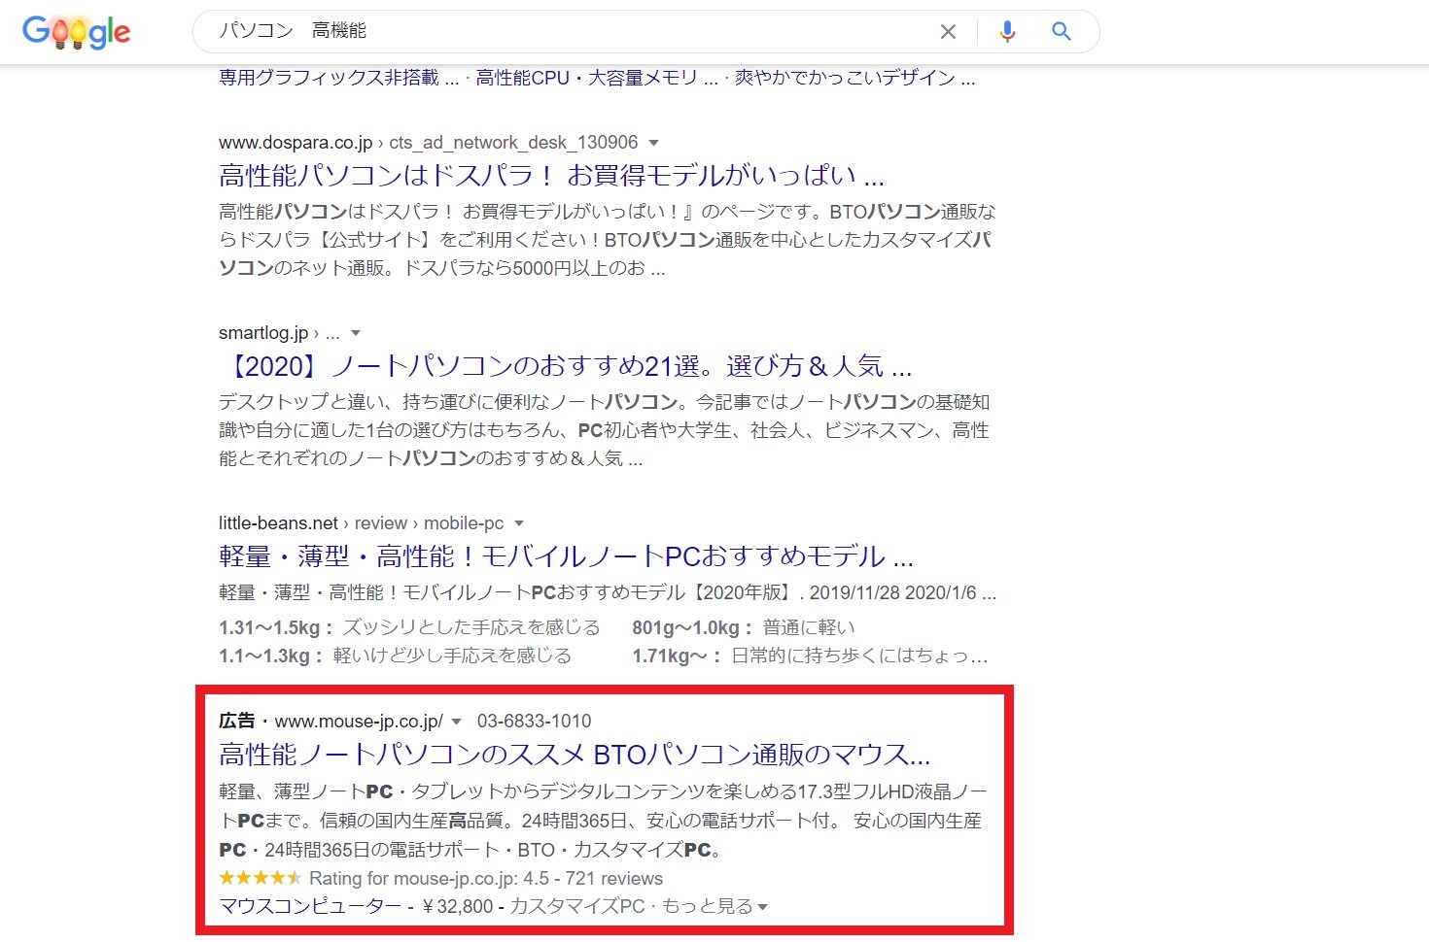Expand the もっと見る arrow in the ad
Image resolution: width=1429 pixels, height=942 pixels.
click(x=762, y=907)
